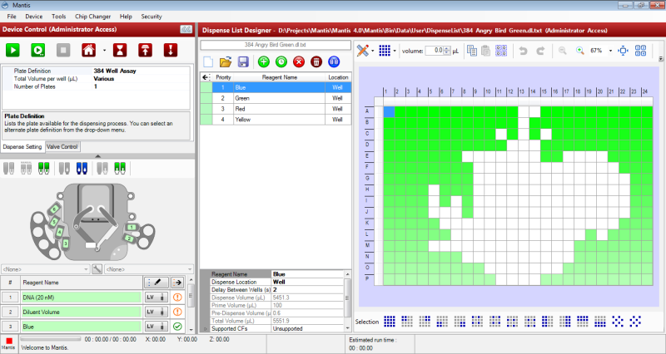Viewport: 666px width, 354px height.
Task: Click the volume spinner arrows
Action: pos(447,51)
